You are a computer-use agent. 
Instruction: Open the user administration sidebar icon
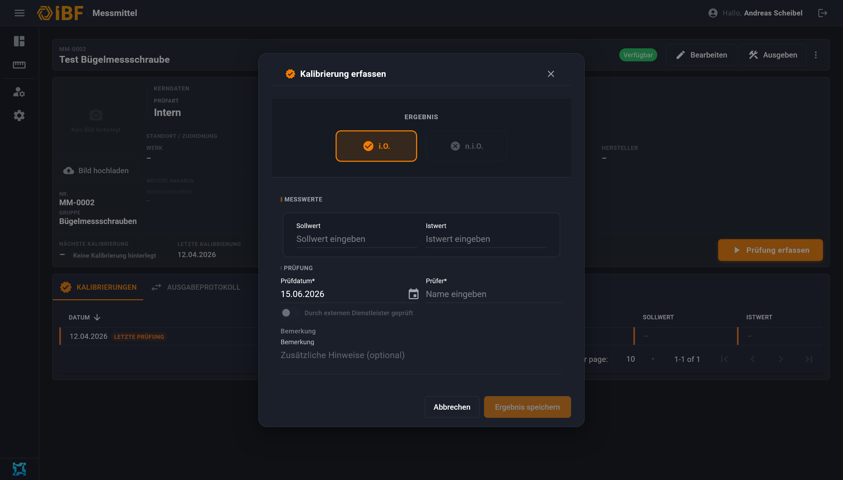[x=19, y=92]
